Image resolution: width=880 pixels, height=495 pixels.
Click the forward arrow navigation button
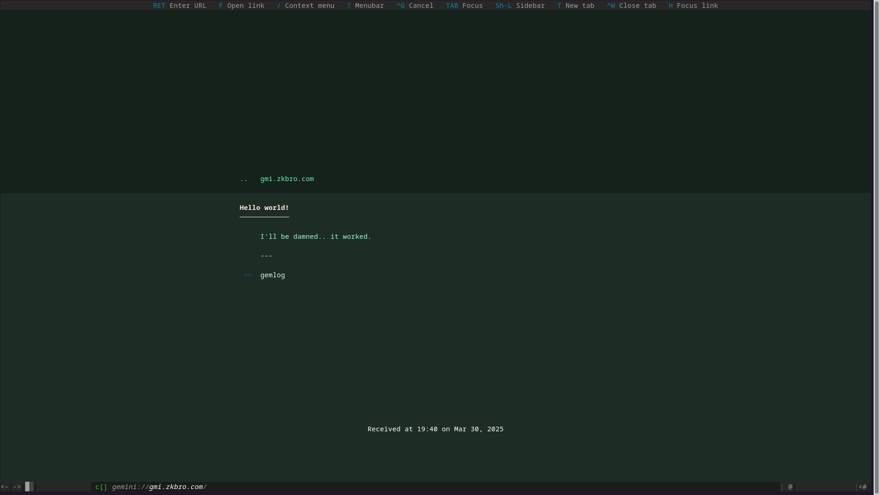pyautogui.click(x=17, y=487)
